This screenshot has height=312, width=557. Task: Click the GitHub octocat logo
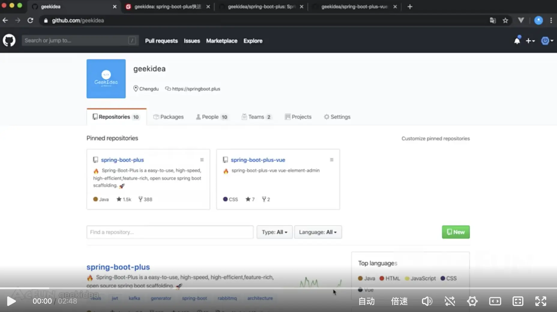9,41
